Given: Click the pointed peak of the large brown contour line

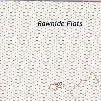Looking at the screenshot, I should (92, 72).
